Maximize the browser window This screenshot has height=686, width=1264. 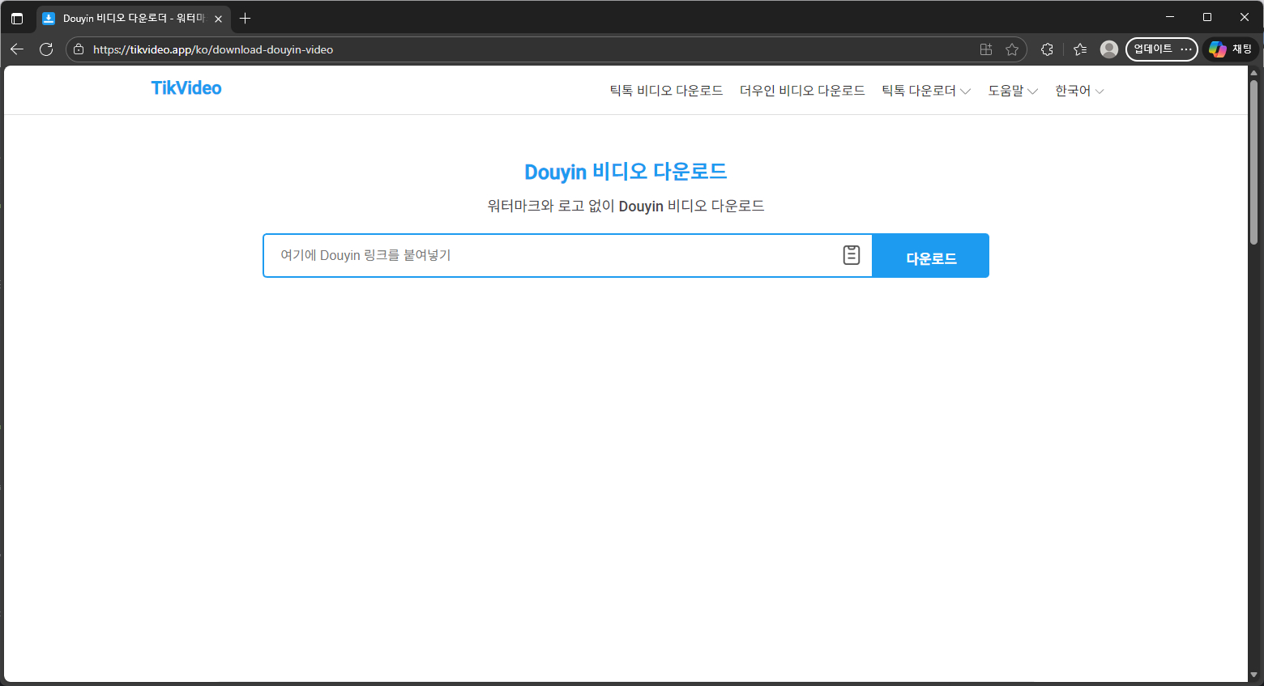point(1207,17)
